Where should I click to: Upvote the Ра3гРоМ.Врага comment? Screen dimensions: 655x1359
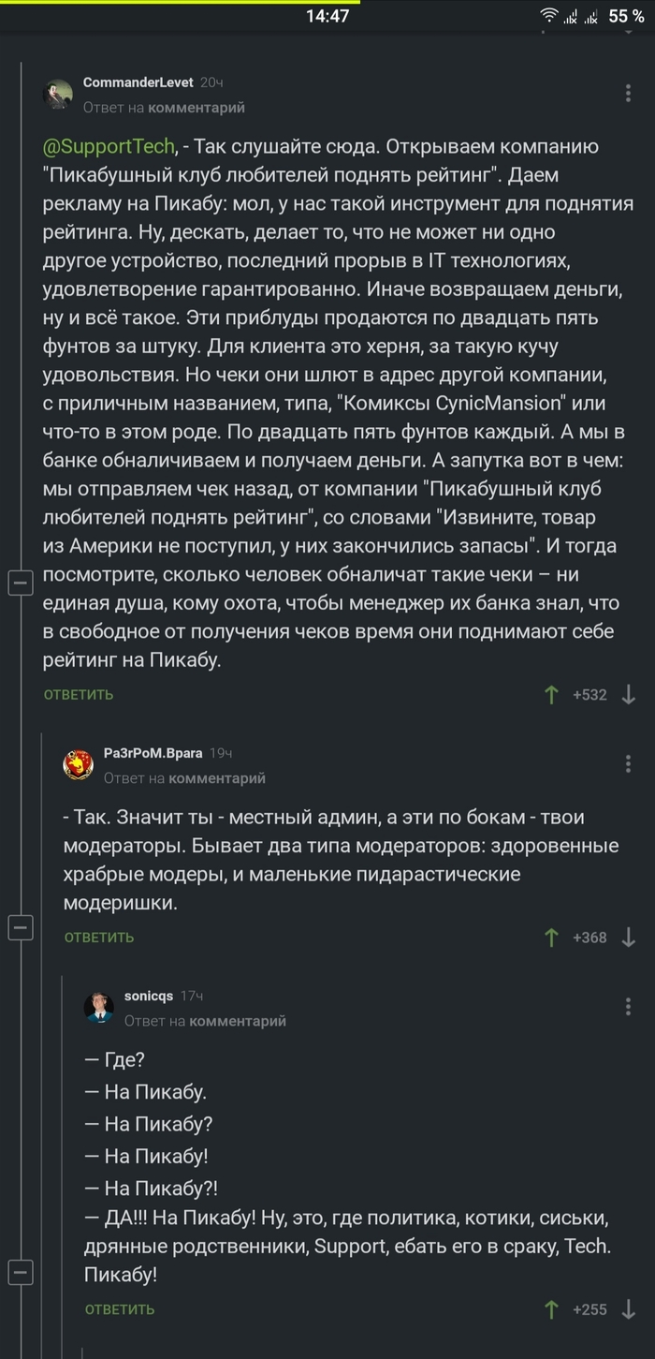[552, 937]
